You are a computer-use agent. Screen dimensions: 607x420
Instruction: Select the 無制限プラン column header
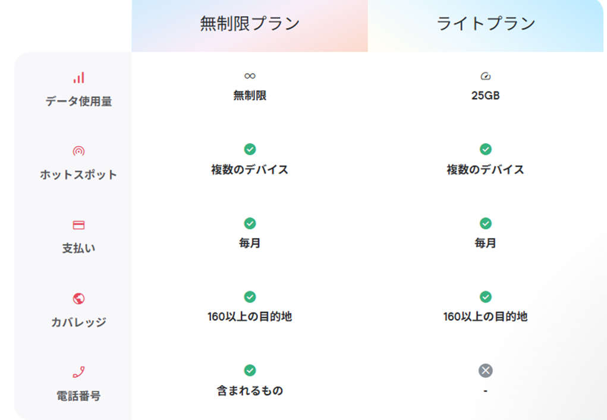(x=250, y=24)
